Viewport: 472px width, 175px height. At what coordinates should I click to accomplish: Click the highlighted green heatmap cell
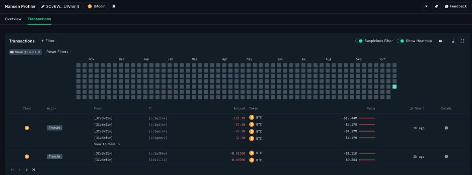394,86
